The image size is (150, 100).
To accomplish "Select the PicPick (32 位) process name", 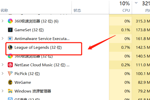I will 27,74.
